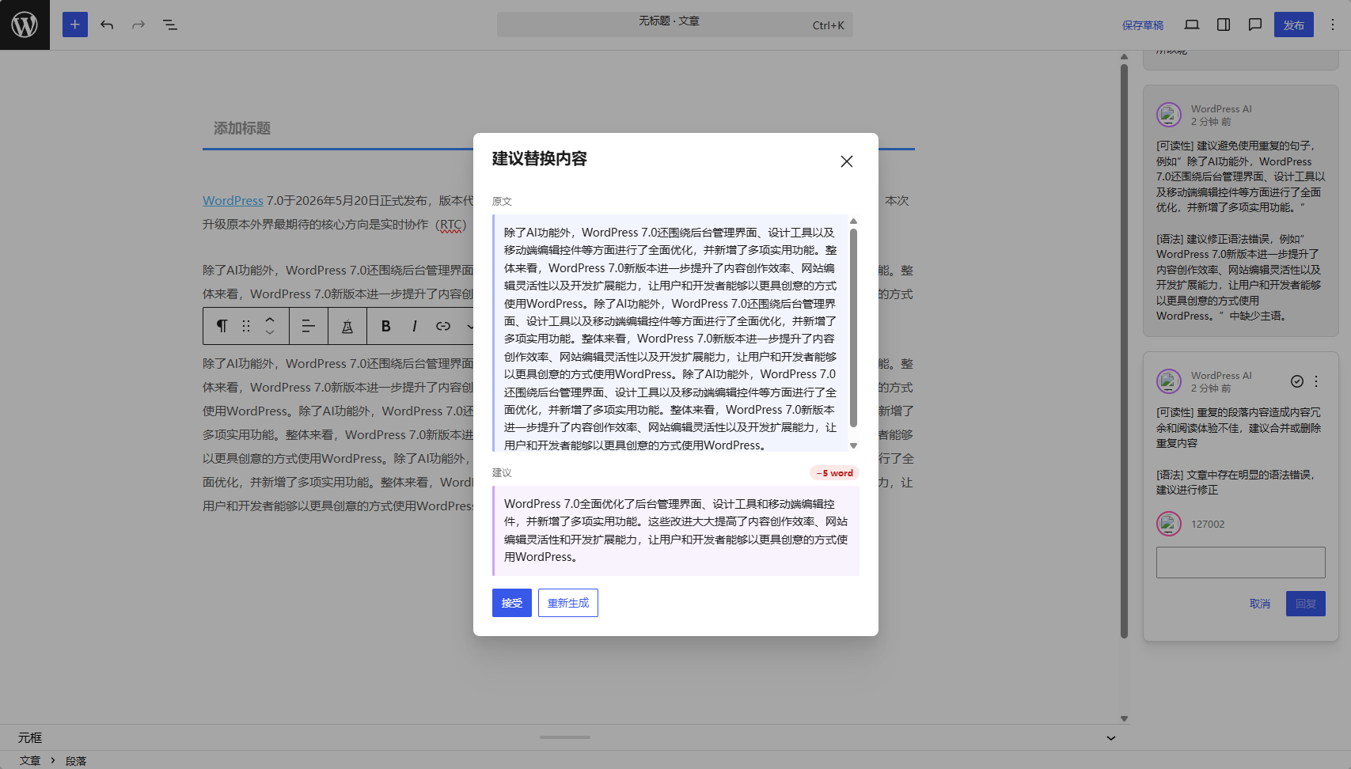Open the command palette title bar 无标题 · 文章
Image resolution: width=1351 pixels, height=769 pixels.
tap(675, 25)
